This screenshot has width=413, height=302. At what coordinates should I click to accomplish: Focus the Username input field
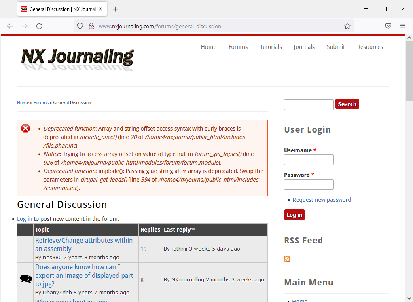[x=309, y=160]
